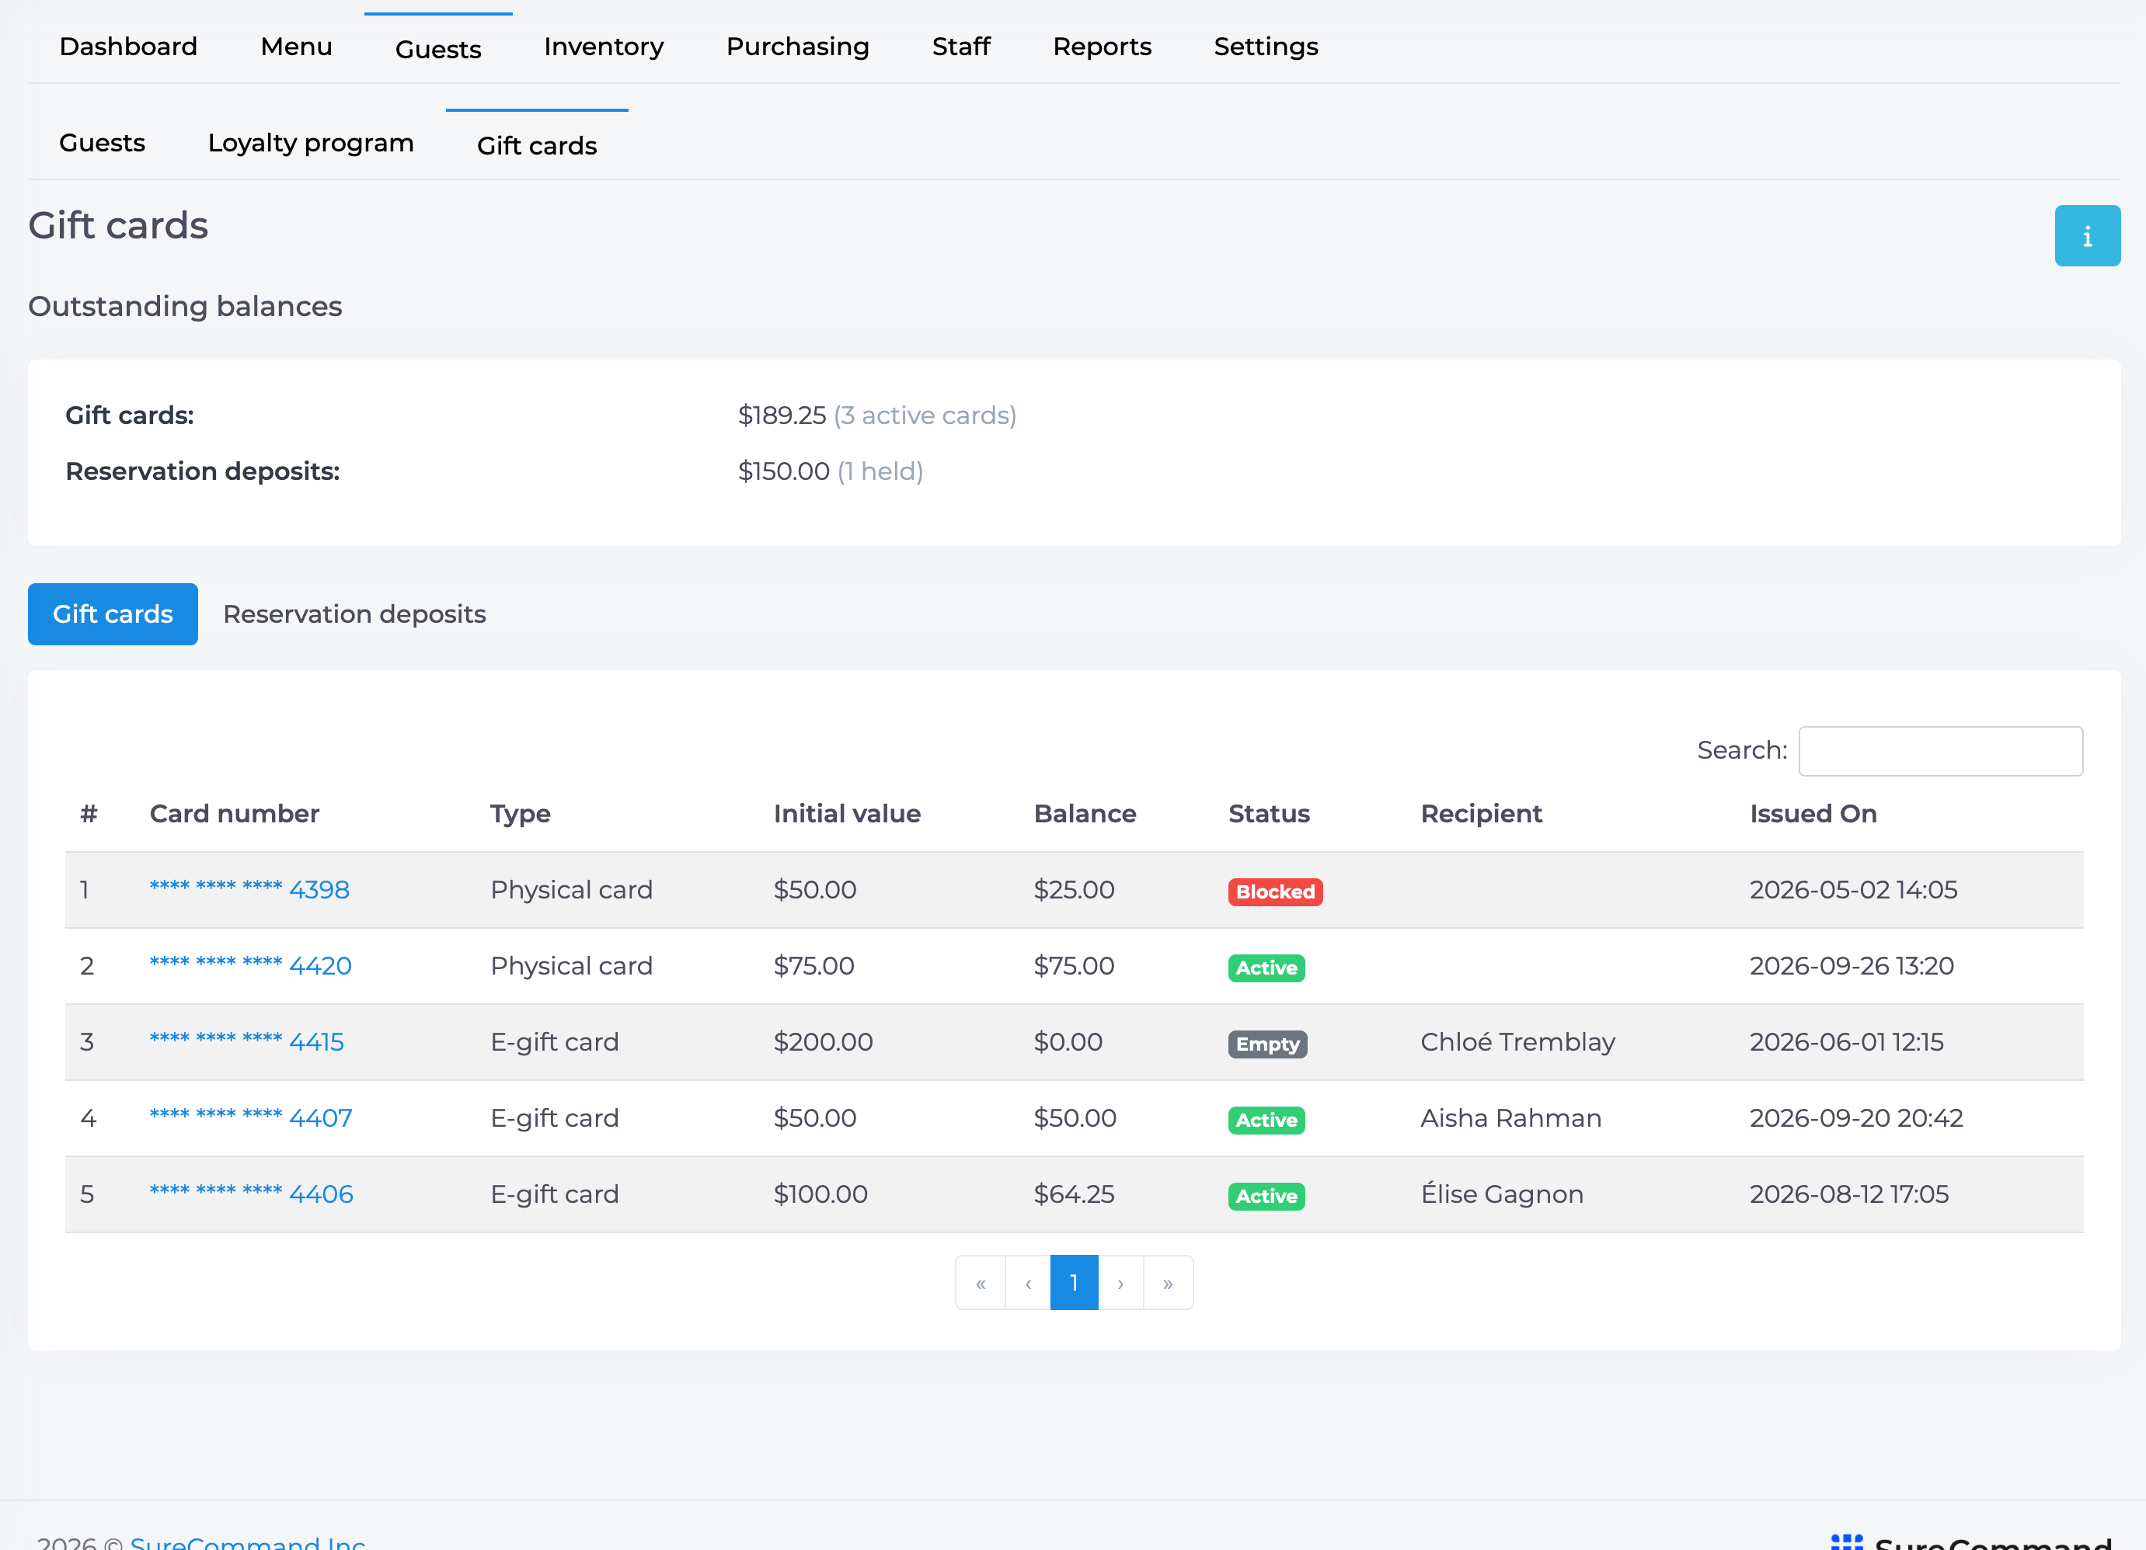Sort by the Initial value column header
2146x1550 pixels.
(847, 813)
